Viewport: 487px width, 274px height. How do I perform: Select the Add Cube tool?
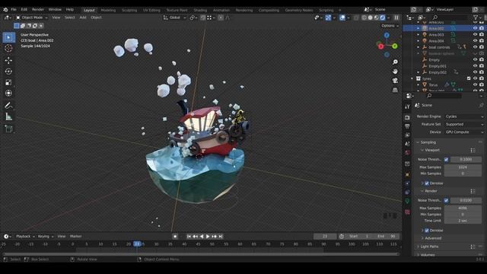click(8, 129)
